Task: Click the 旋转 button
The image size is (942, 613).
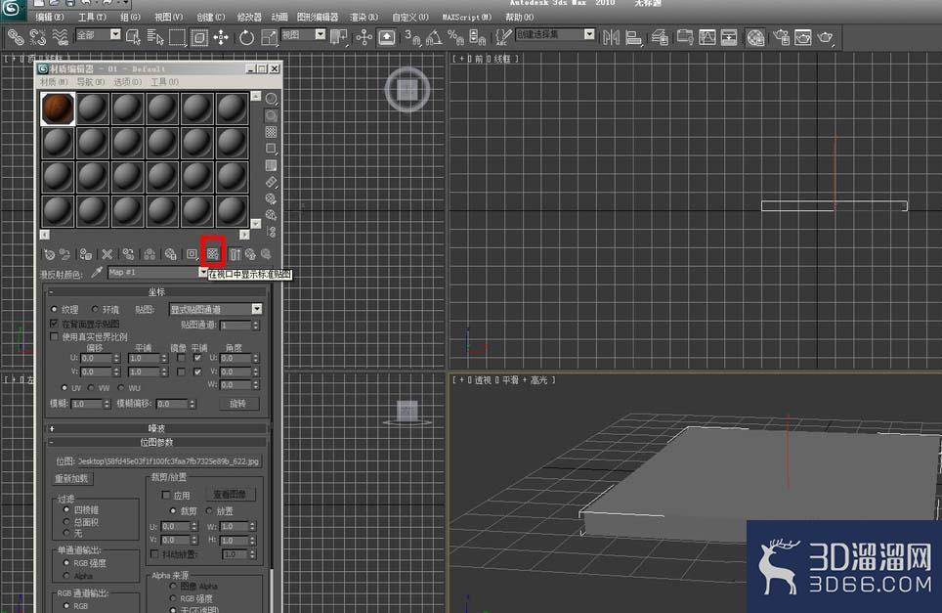Action: [237, 403]
